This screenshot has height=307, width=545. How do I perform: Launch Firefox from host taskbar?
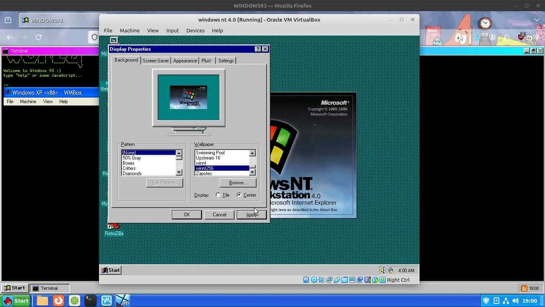click(59, 301)
